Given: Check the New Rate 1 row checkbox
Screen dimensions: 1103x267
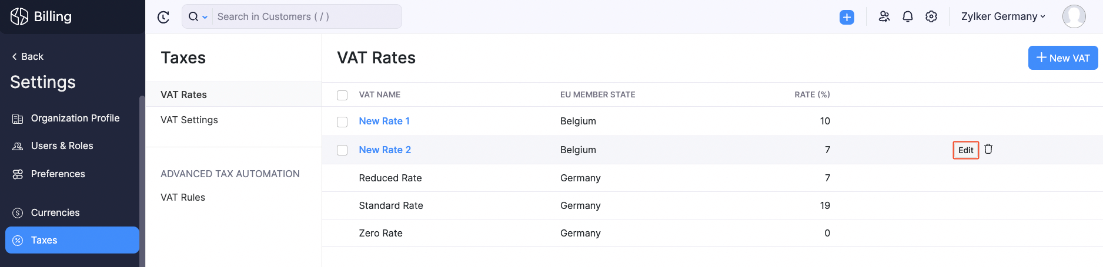Looking at the screenshot, I should pyautogui.click(x=342, y=121).
